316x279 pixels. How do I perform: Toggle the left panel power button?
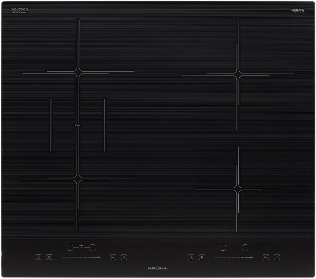[124, 257]
